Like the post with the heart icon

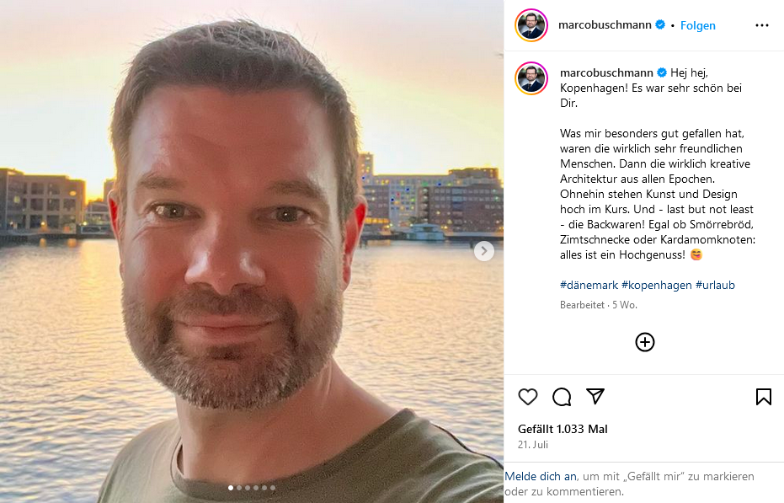coord(527,397)
